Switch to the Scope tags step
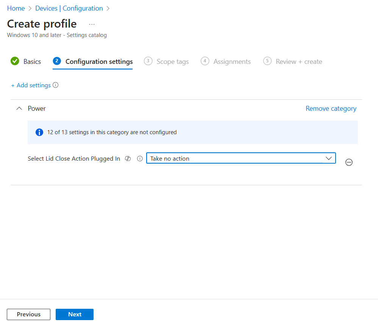The width and height of the screenshot is (378, 322). coord(166,62)
